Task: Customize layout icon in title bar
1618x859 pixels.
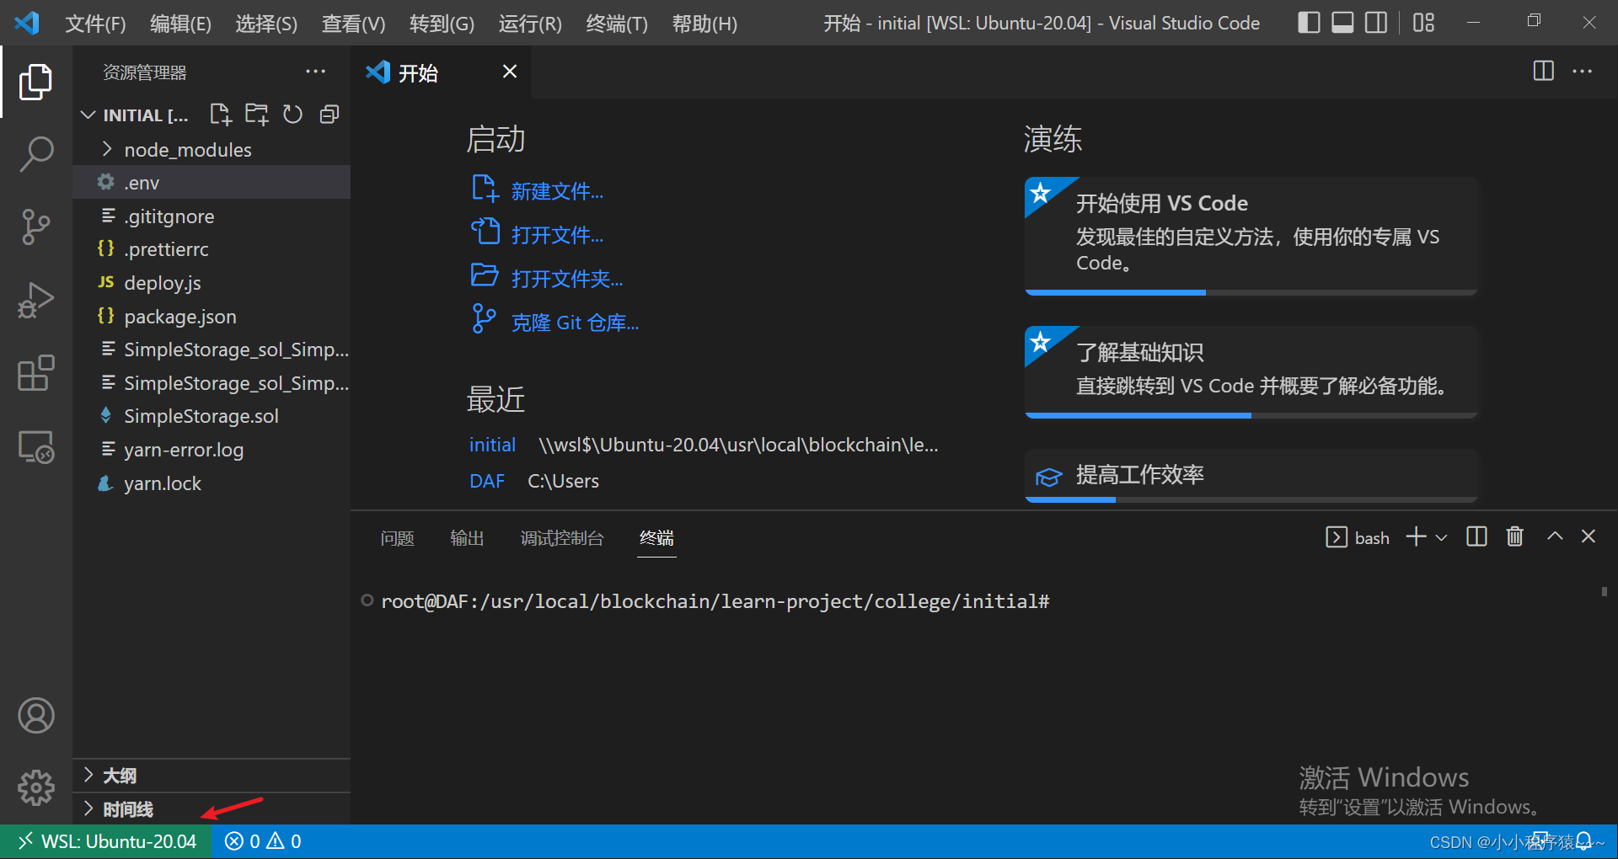Action: pos(1423,23)
